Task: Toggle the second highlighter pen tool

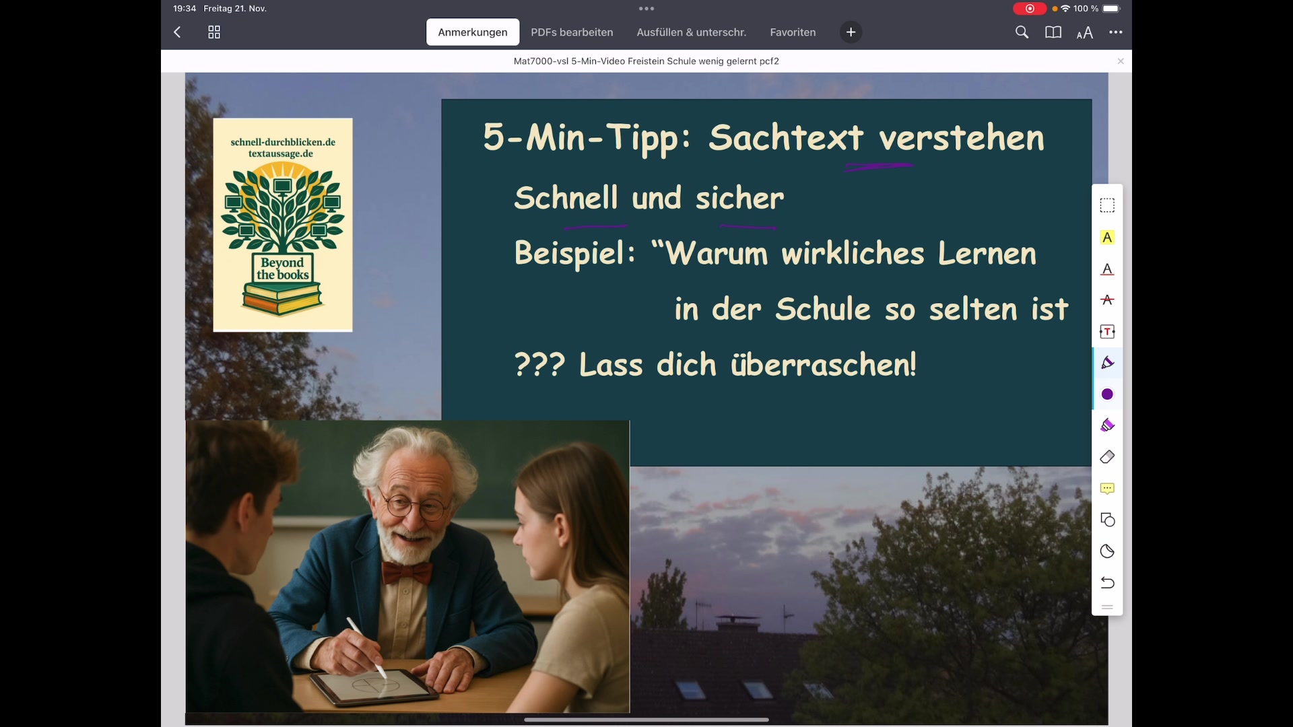Action: (x=1107, y=425)
